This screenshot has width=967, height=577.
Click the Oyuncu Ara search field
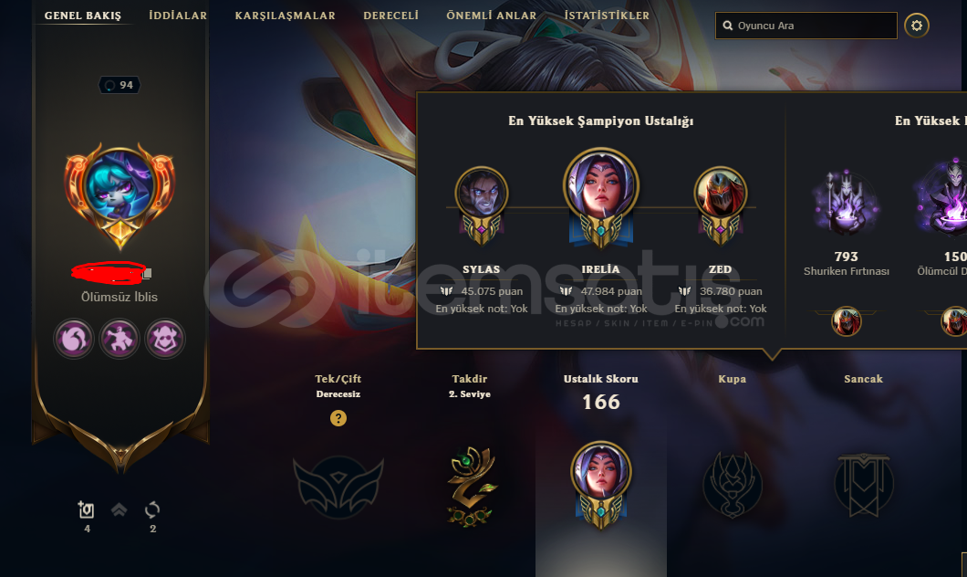(806, 26)
